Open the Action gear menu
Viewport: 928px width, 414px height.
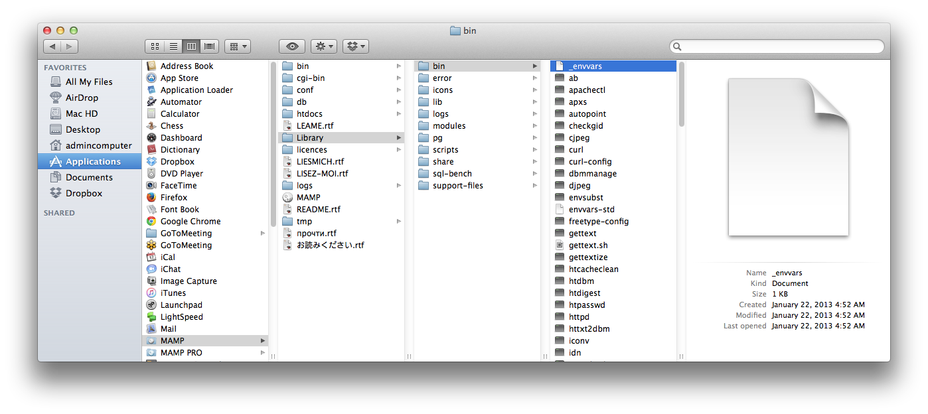324,46
